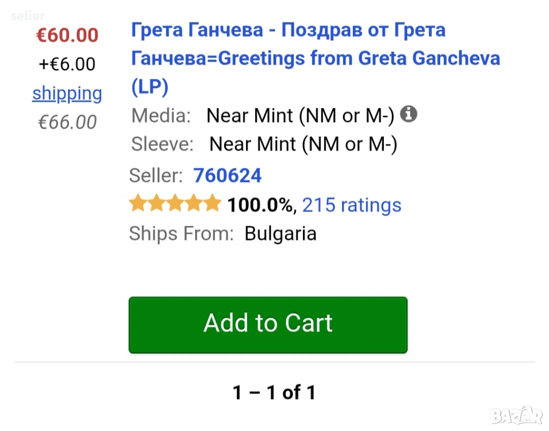Click the Media Near Mint condition text

coord(300,115)
